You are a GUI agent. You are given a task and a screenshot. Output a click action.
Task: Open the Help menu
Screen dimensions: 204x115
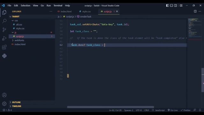pos(67,5)
